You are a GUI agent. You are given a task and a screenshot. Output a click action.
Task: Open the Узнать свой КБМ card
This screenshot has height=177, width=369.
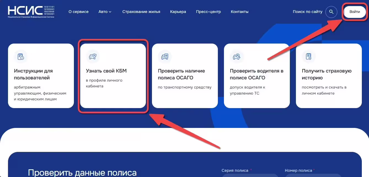tap(113, 76)
